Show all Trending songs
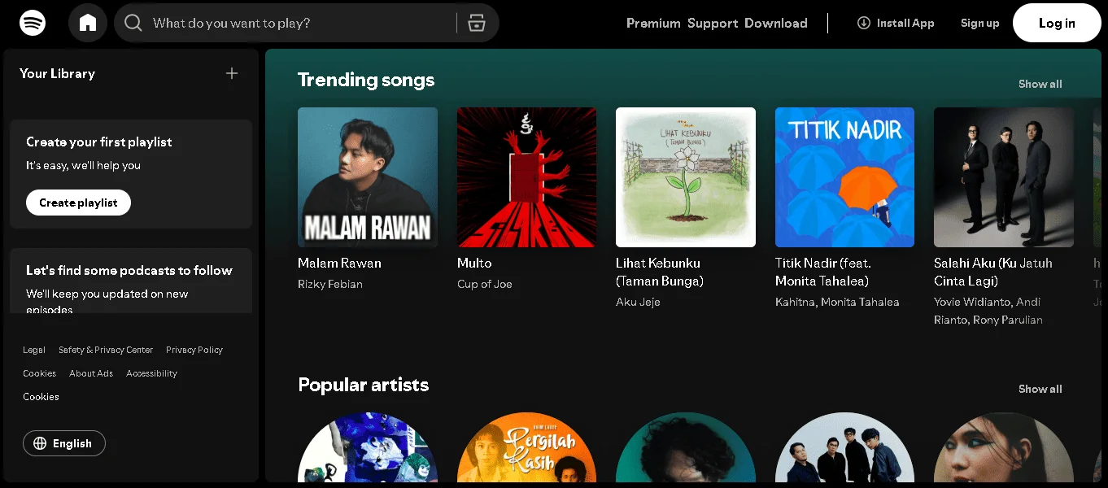This screenshot has width=1108, height=488. [1040, 84]
